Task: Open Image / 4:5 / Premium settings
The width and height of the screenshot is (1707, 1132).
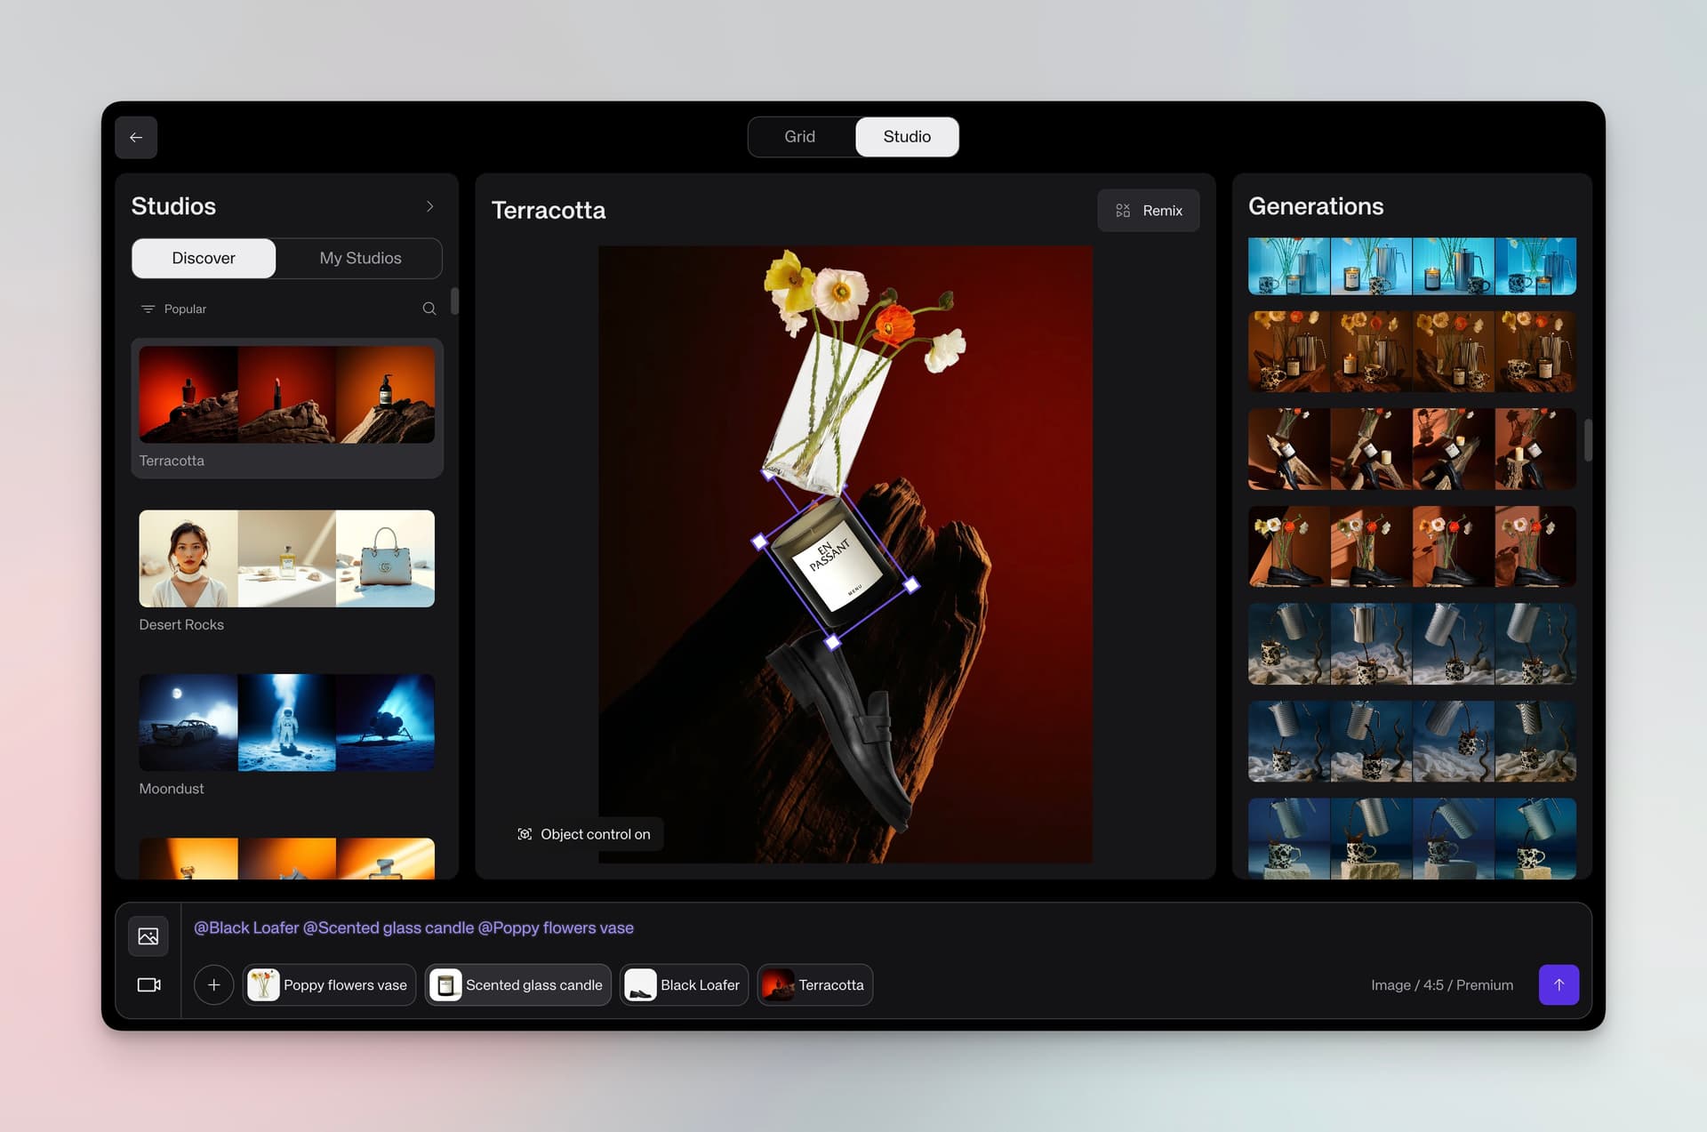Action: pyautogui.click(x=1442, y=985)
